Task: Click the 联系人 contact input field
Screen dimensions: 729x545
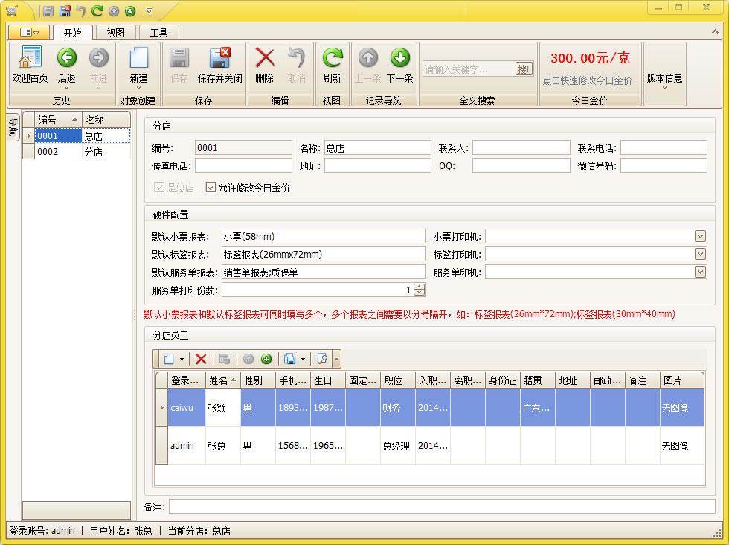Action: [521, 148]
